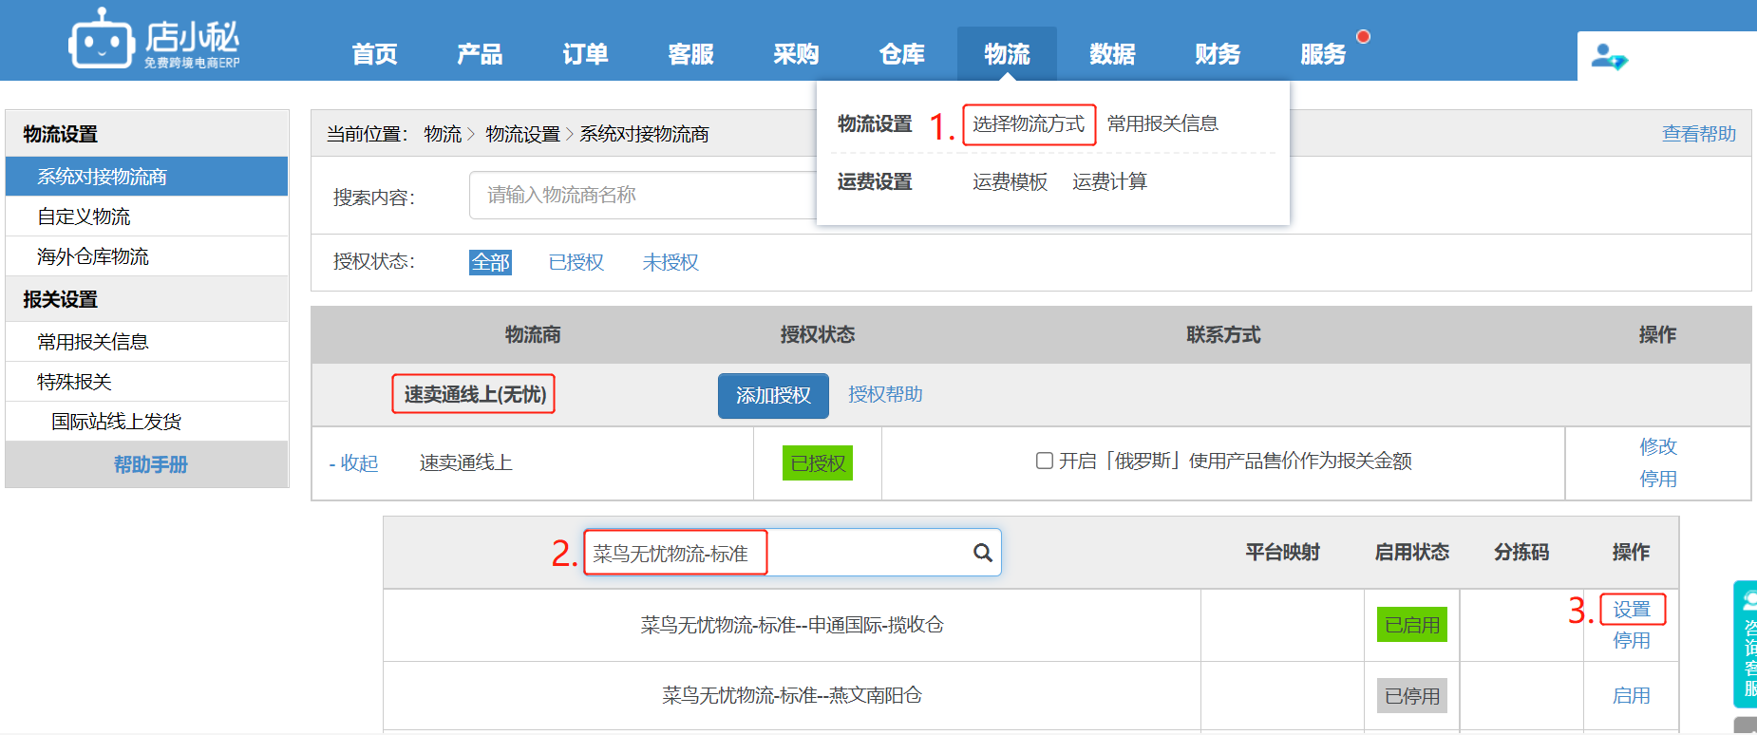Click the user account icon
Image resolution: width=1757 pixels, height=735 pixels.
[1609, 57]
